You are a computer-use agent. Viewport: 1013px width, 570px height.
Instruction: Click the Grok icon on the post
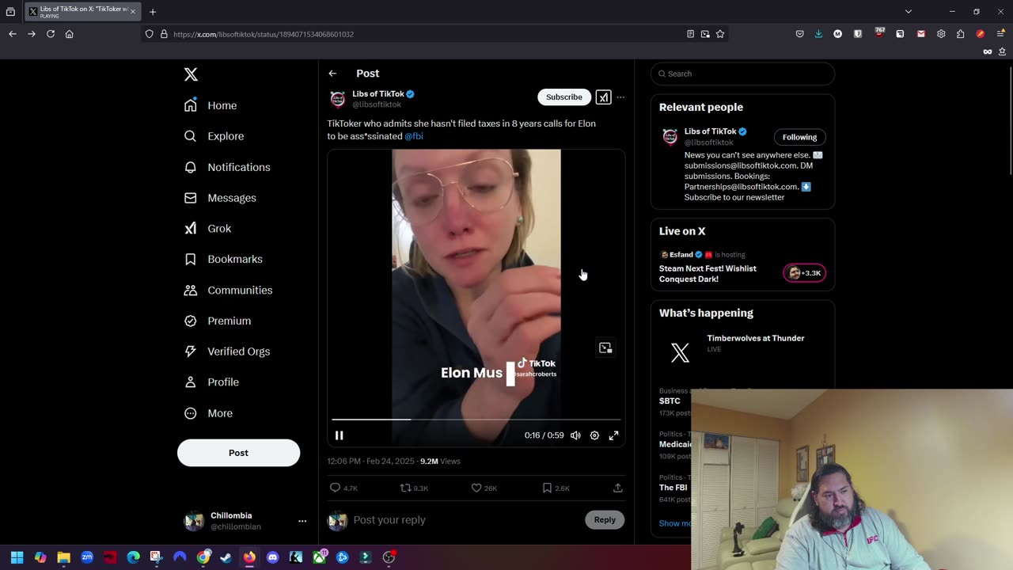603,97
